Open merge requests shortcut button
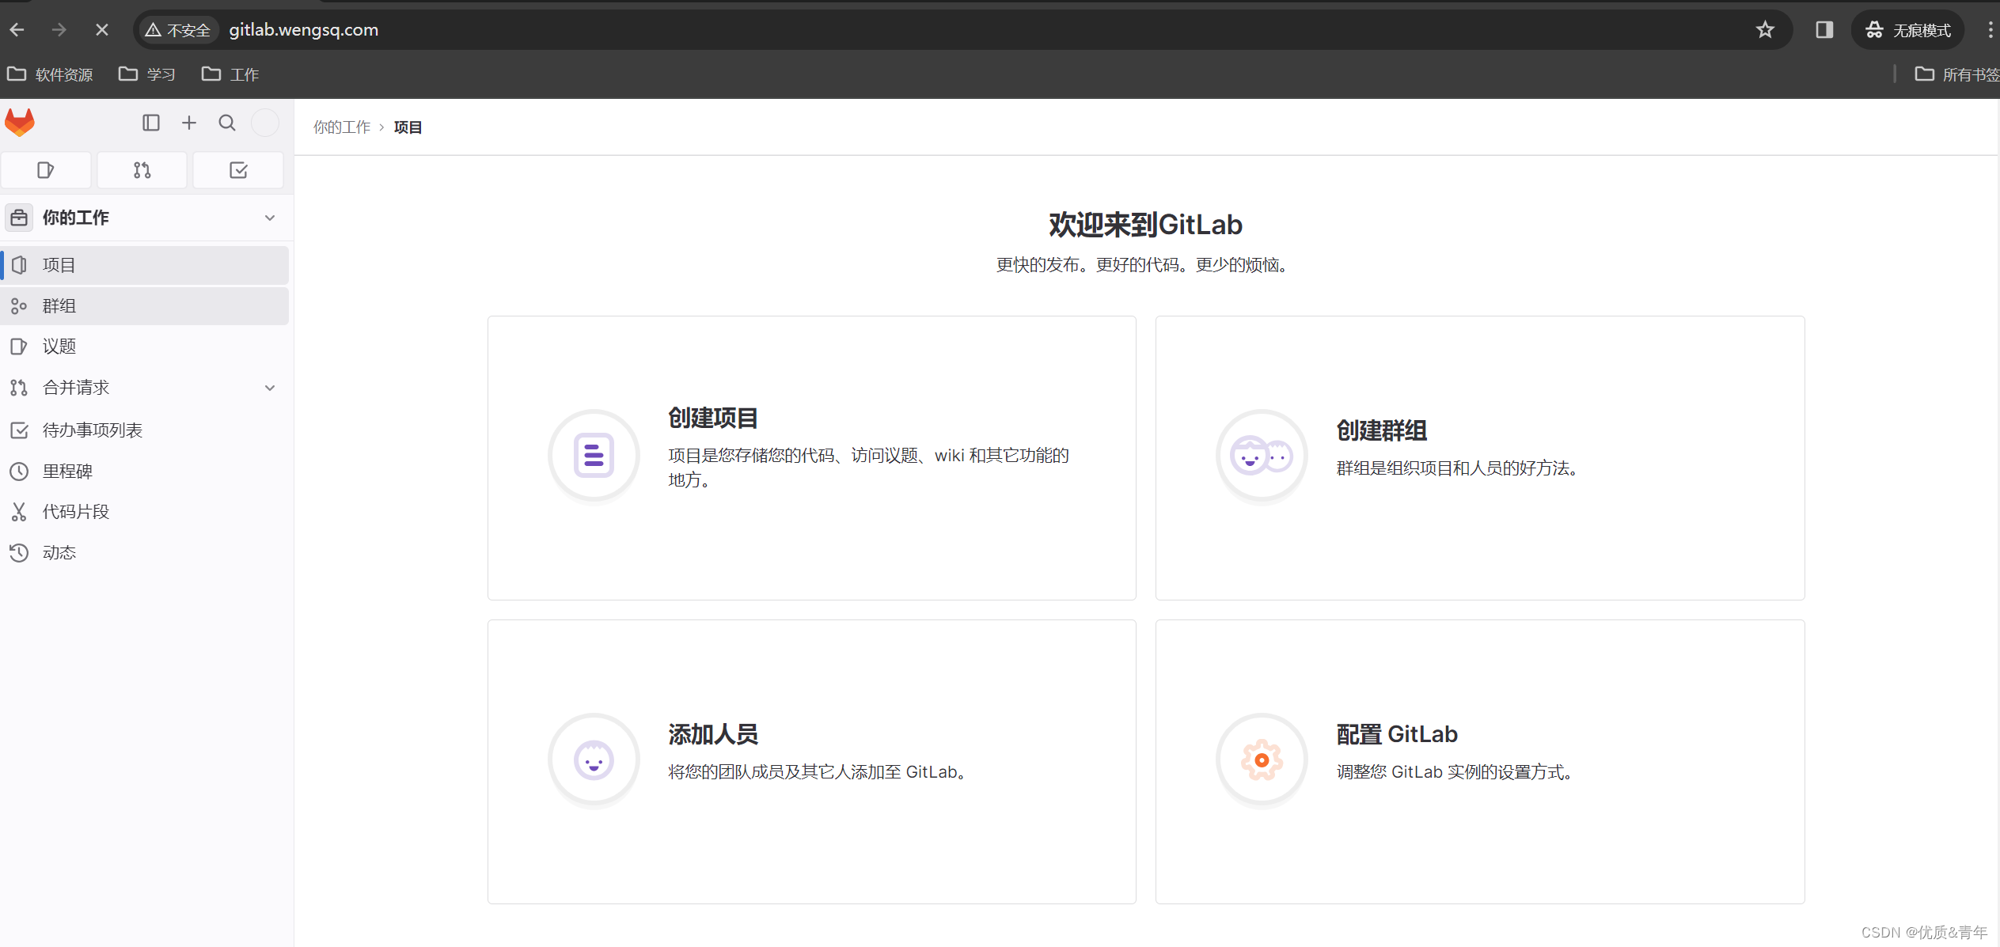Image resolution: width=2000 pixels, height=947 pixels. (142, 170)
